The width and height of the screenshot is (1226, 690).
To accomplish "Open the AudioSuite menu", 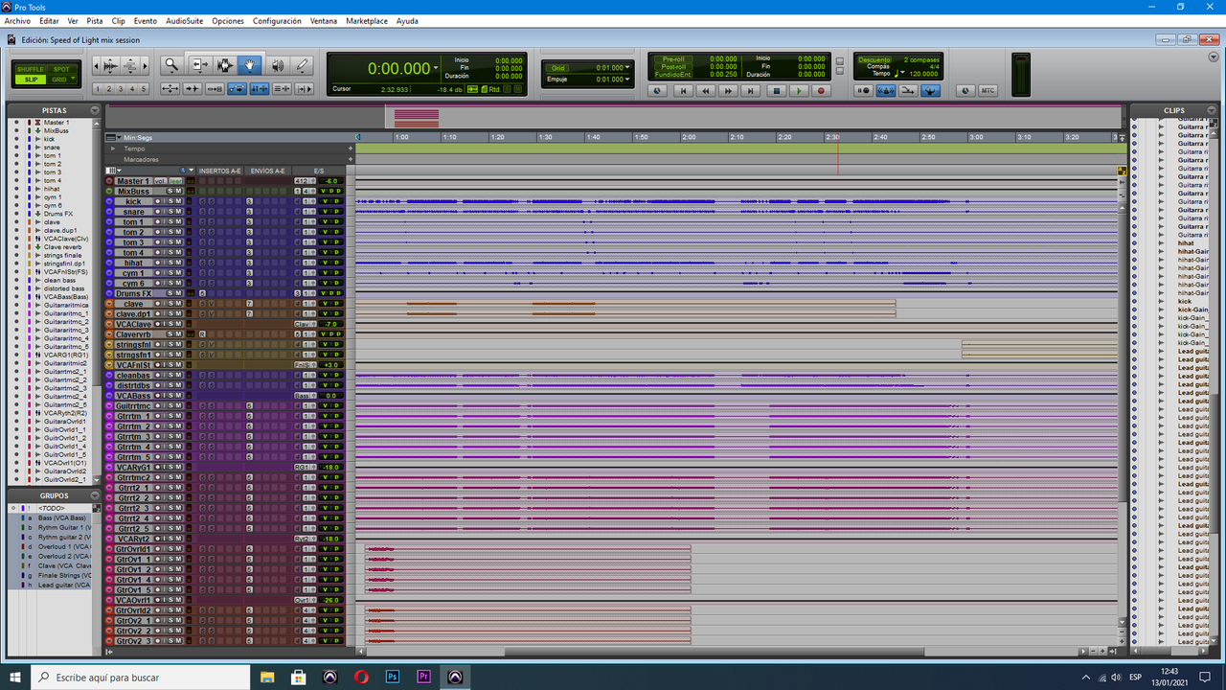I will [184, 20].
